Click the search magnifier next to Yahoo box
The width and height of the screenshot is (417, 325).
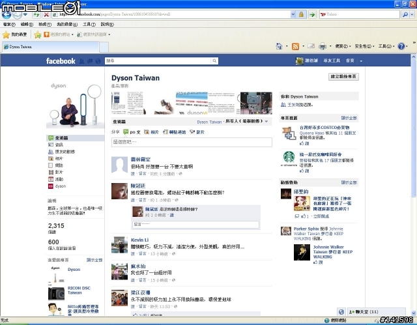click(x=405, y=14)
